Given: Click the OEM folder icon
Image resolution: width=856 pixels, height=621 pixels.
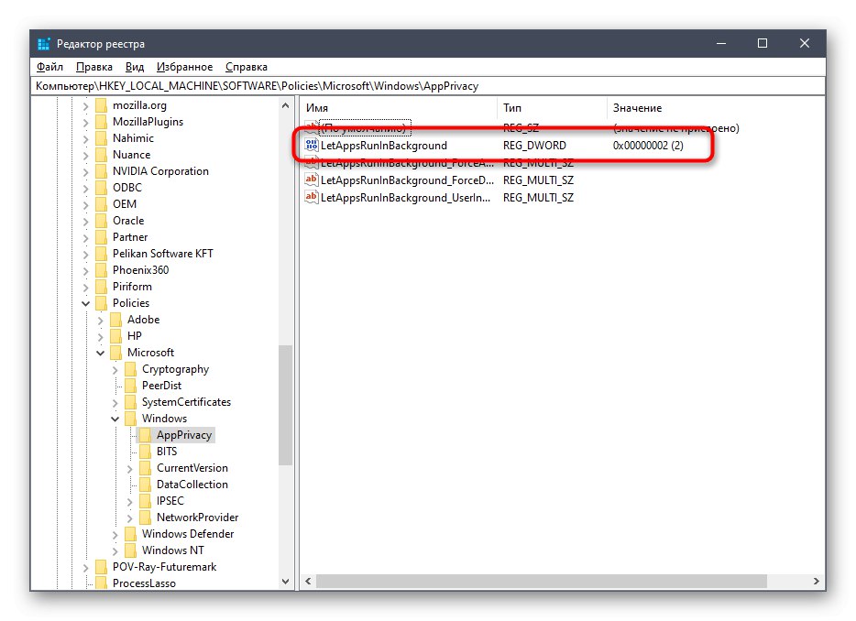Looking at the screenshot, I should click(x=101, y=204).
